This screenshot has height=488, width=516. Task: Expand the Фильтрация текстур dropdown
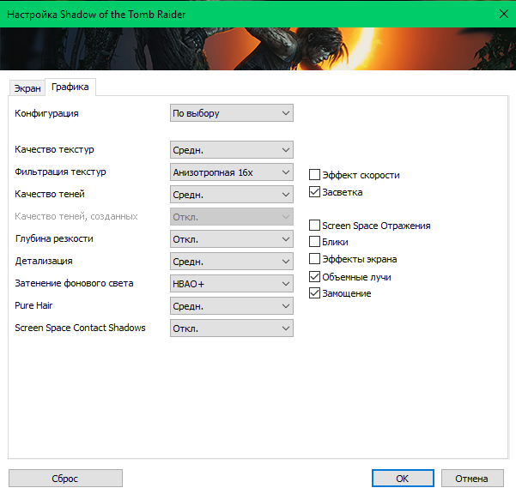click(231, 172)
